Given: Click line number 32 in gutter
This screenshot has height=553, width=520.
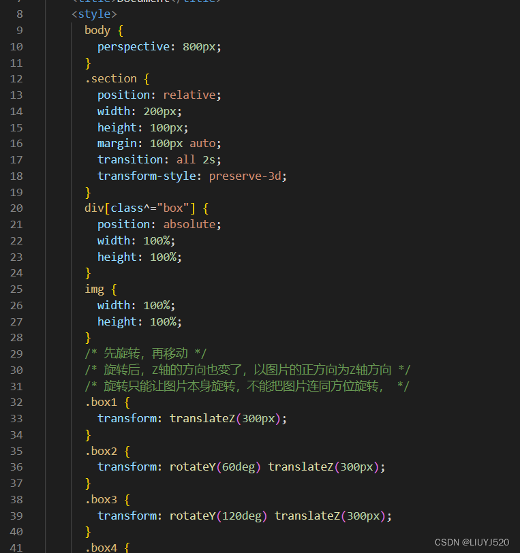Looking at the screenshot, I should pyautogui.click(x=16, y=402).
